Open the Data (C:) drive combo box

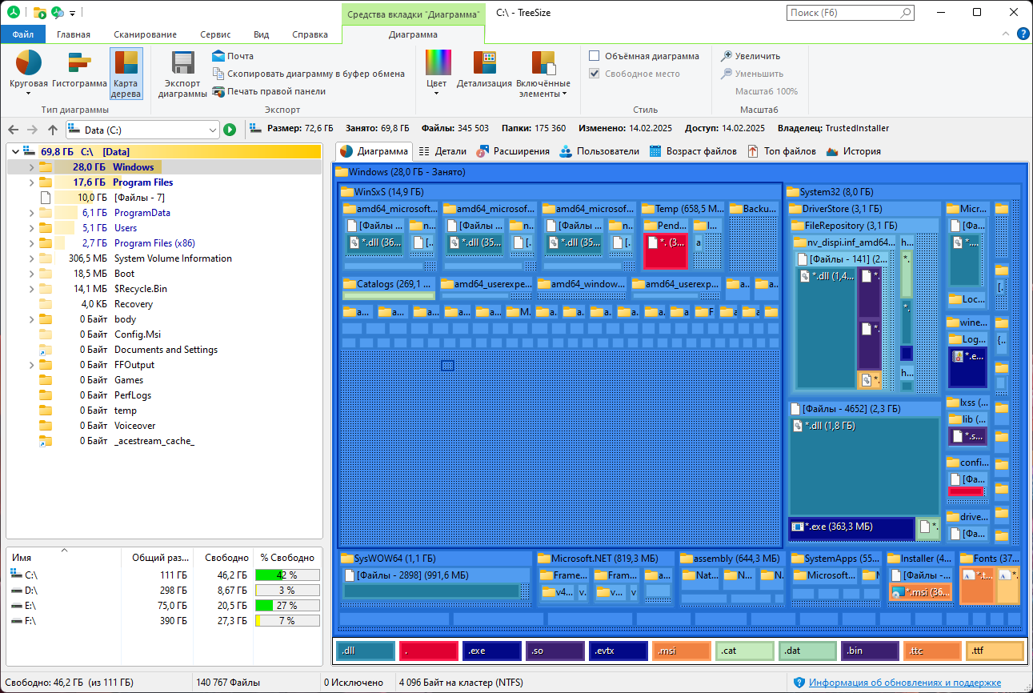[142, 130]
